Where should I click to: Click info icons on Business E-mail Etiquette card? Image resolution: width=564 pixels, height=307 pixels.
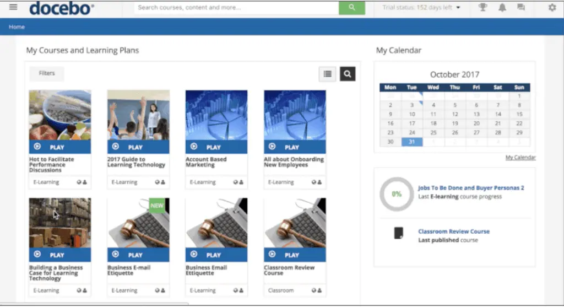tap(160, 290)
